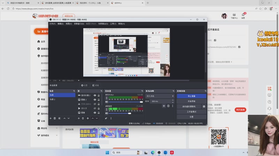Delete the selected scene with the trash icon
This screenshot has width=279, height=156.
[x=55, y=118]
